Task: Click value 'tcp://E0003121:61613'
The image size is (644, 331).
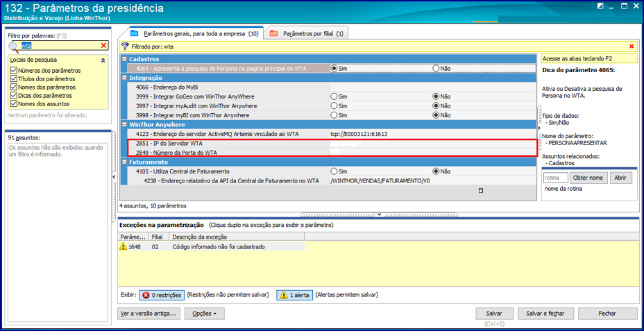Action: tap(359, 134)
